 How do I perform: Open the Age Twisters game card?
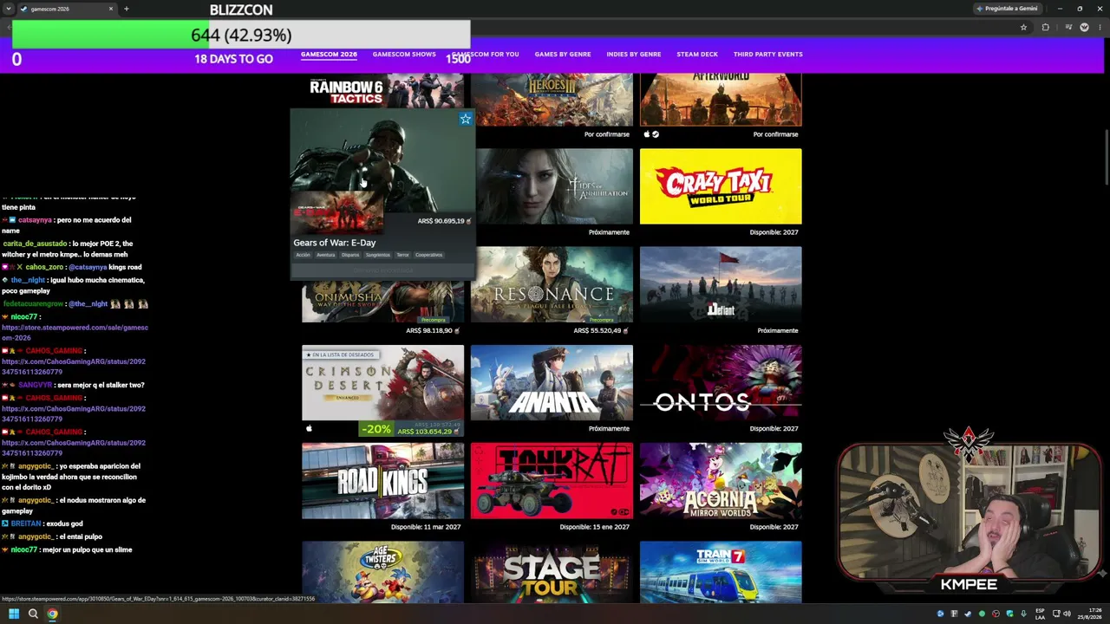click(x=382, y=572)
